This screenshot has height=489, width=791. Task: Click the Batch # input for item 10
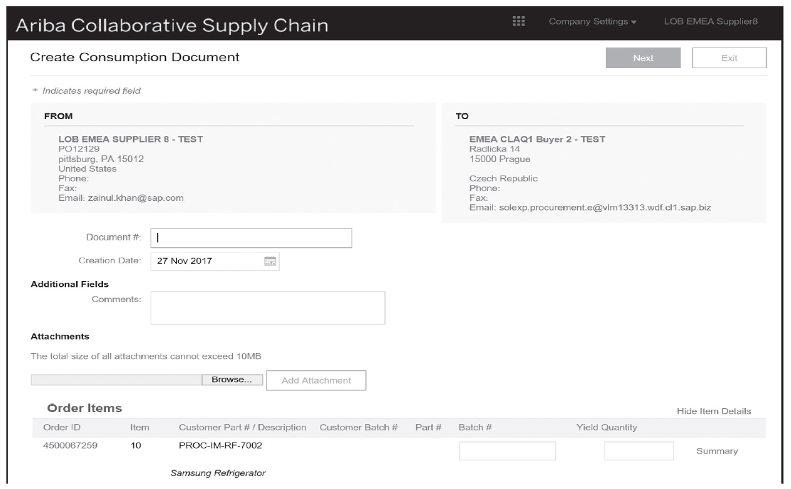(507, 451)
